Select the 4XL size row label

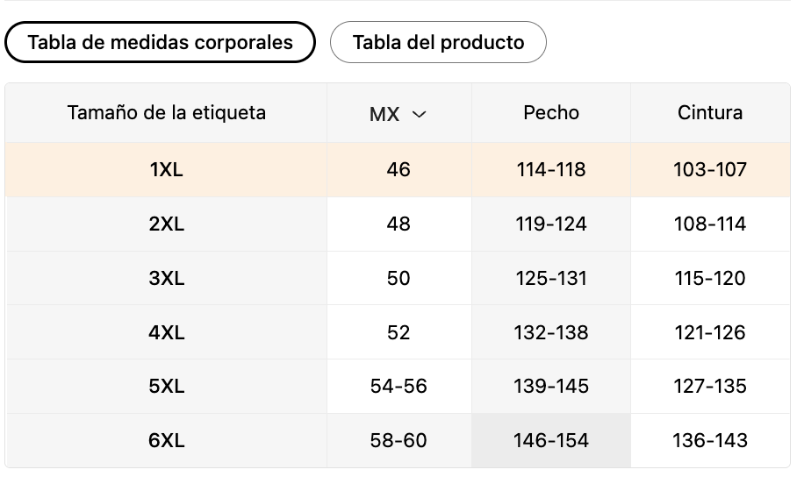[166, 332]
